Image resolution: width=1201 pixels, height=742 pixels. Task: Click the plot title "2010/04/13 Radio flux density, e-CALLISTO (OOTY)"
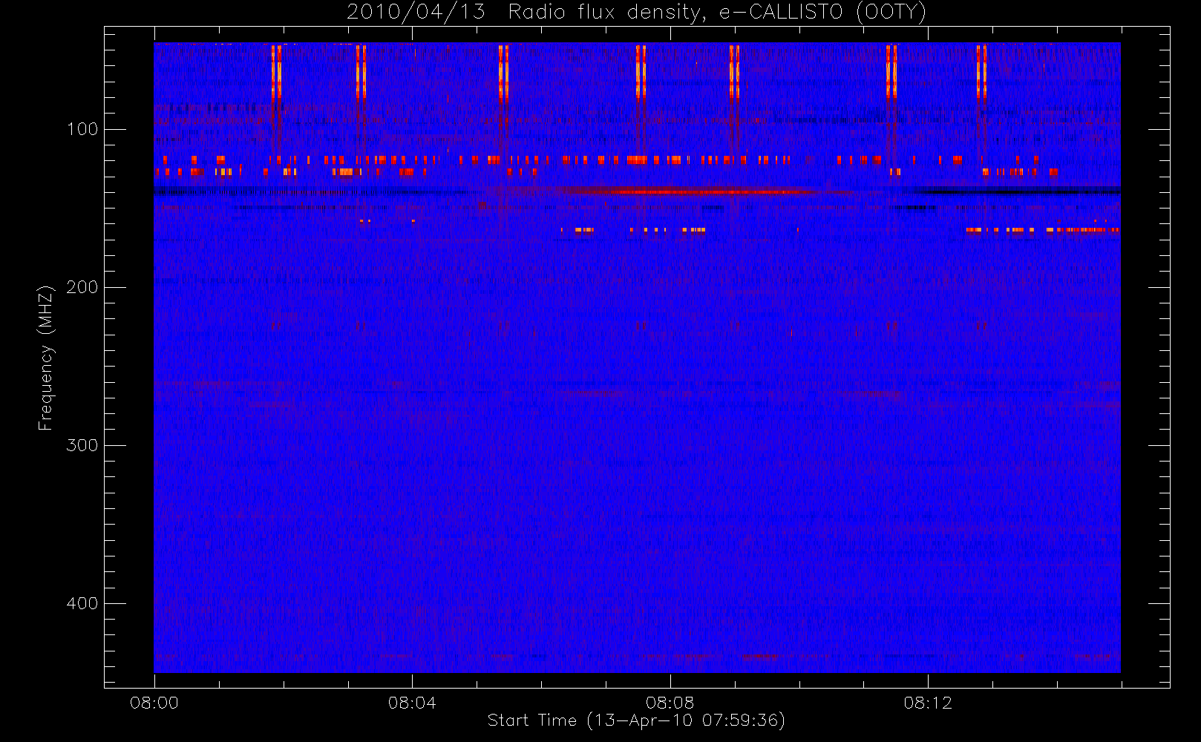point(636,12)
